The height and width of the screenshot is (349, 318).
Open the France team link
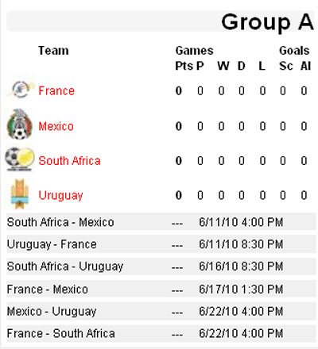point(56,91)
